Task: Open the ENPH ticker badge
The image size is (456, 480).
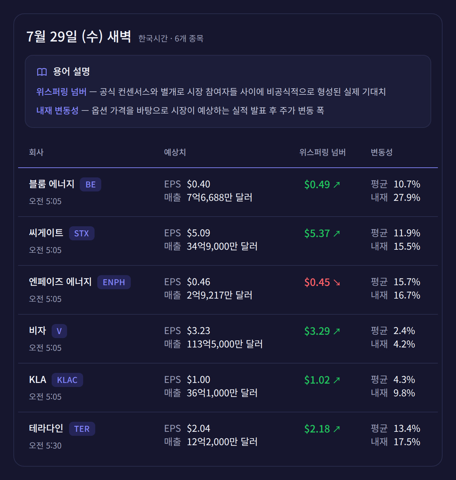Action: coord(114,282)
